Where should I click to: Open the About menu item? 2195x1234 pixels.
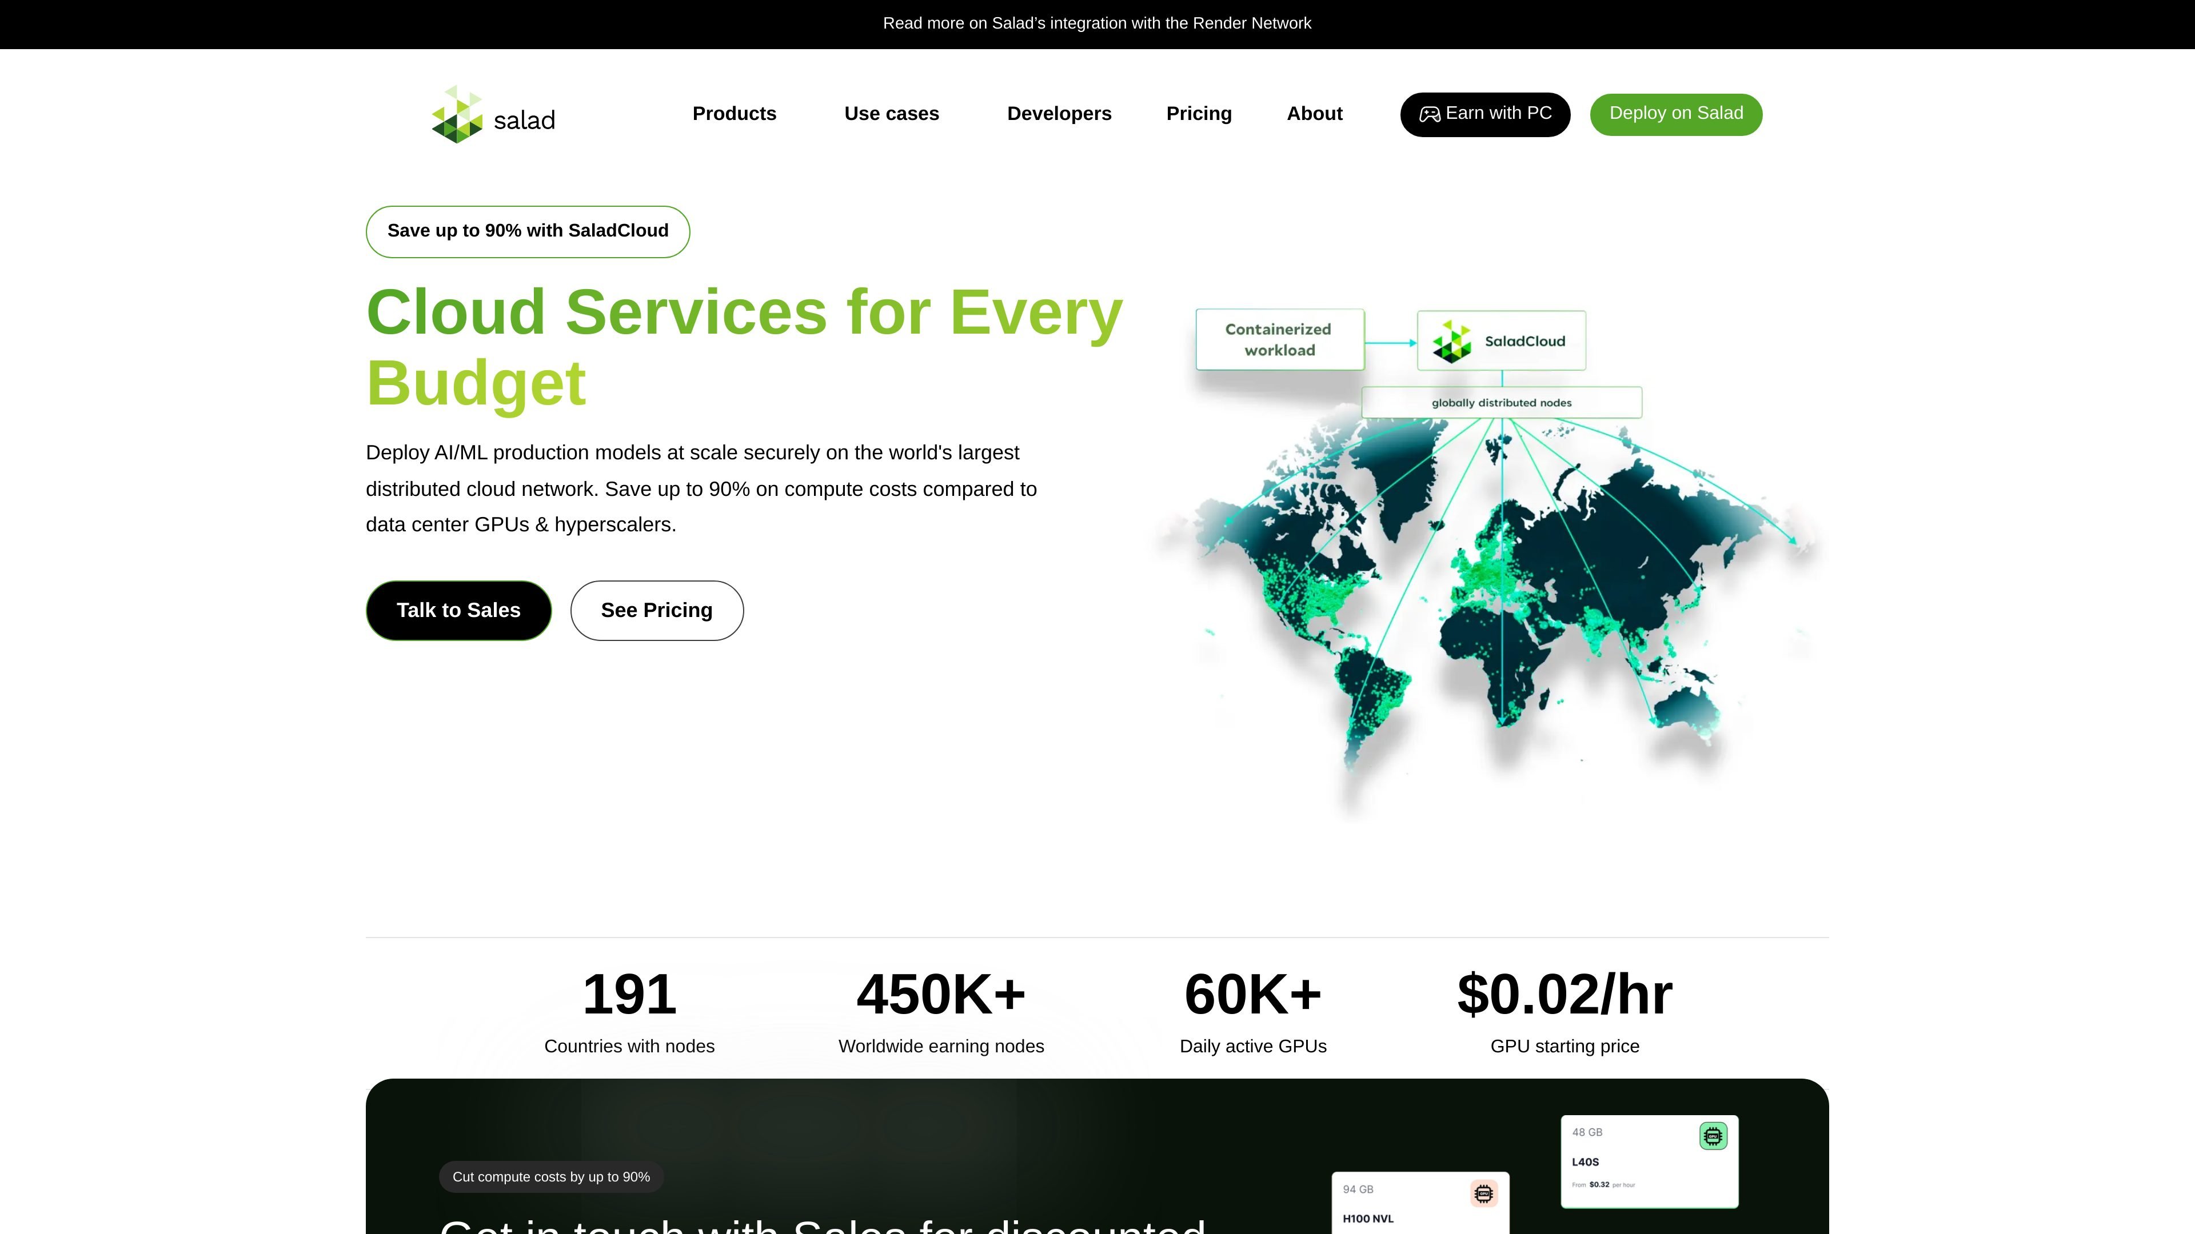[1315, 114]
